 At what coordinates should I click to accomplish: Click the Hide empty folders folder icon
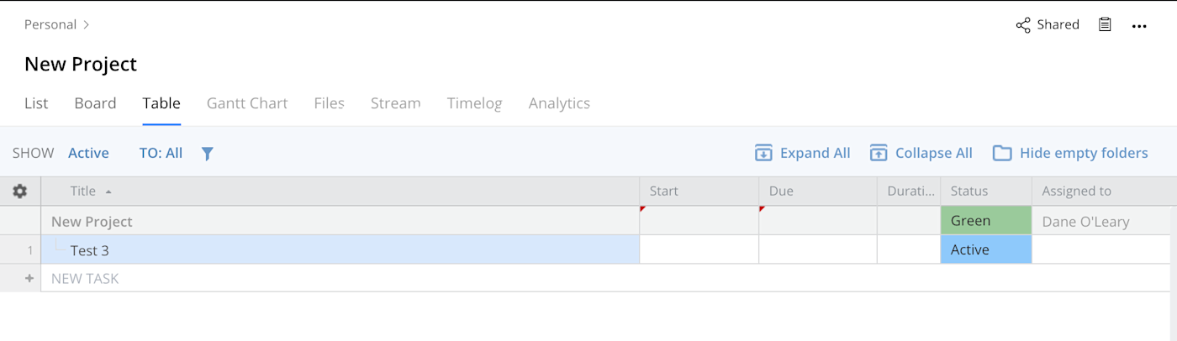[x=1002, y=153]
